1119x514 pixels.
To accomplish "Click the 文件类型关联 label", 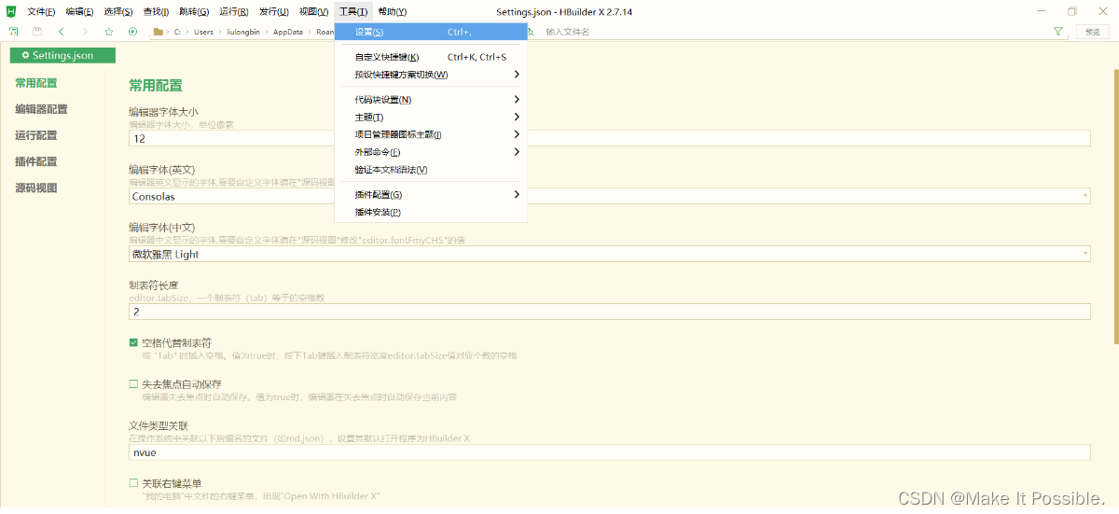I will click(x=159, y=425).
